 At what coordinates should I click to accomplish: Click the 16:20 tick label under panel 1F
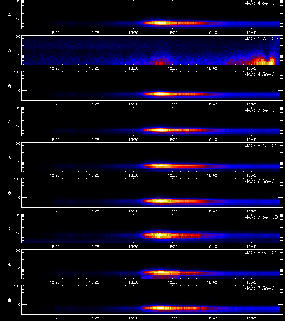point(55,33)
